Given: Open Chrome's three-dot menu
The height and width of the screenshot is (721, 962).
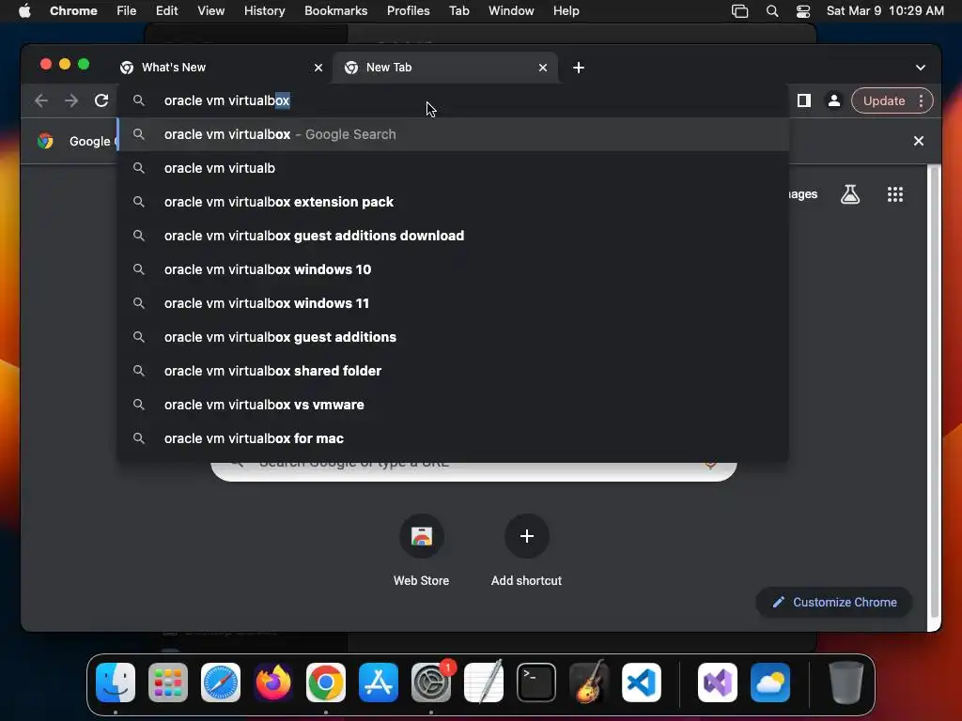Looking at the screenshot, I should click(921, 100).
